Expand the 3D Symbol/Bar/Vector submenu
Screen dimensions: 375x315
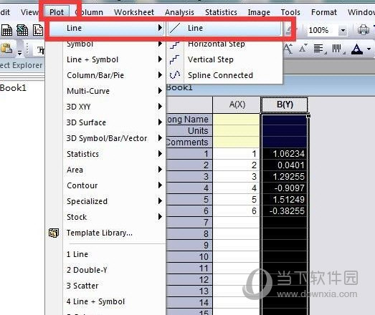[x=105, y=138]
